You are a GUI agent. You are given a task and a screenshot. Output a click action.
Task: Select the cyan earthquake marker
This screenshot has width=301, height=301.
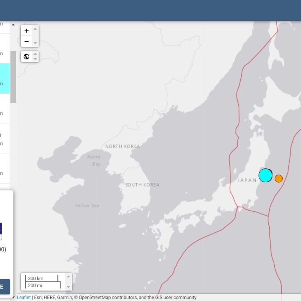[x=265, y=175]
